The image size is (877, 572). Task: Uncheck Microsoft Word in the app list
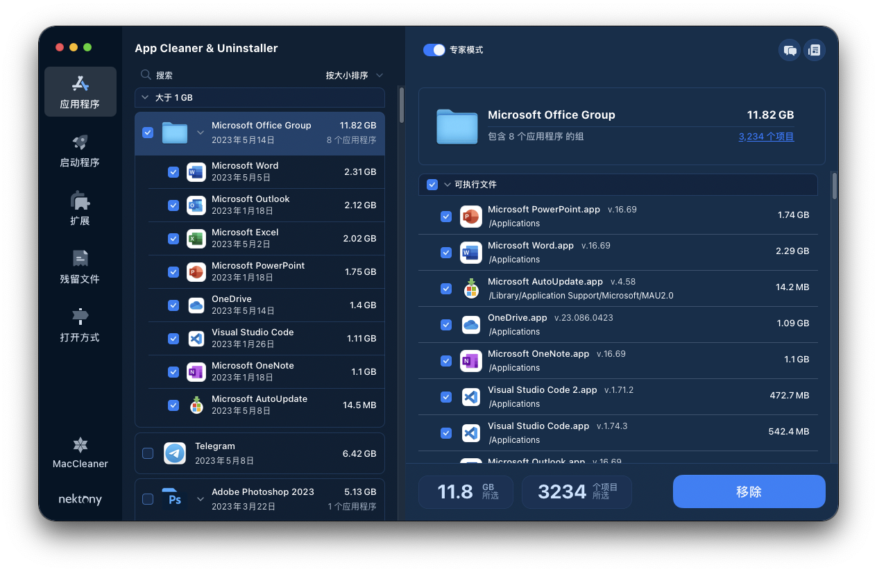tap(173, 172)
